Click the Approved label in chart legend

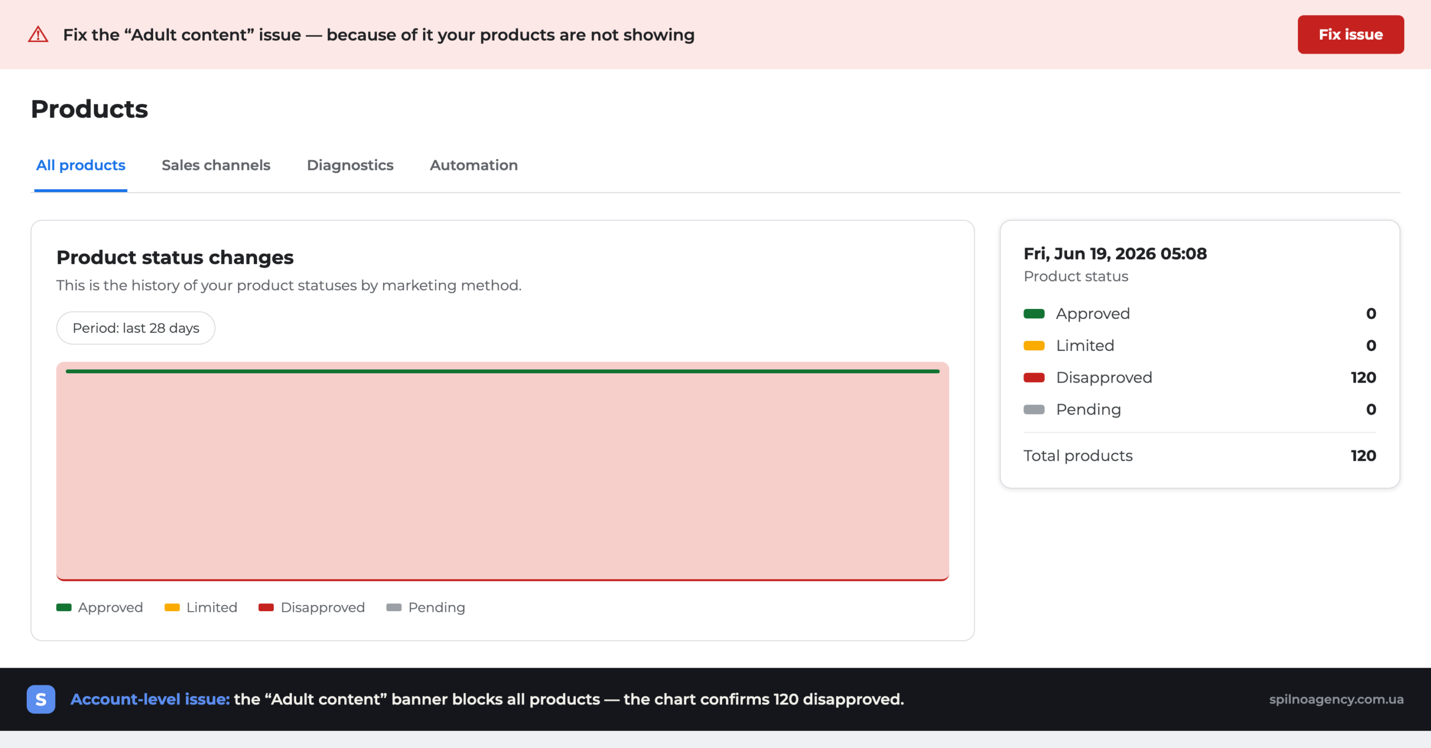pyautogui.click(x=111, y=608)
